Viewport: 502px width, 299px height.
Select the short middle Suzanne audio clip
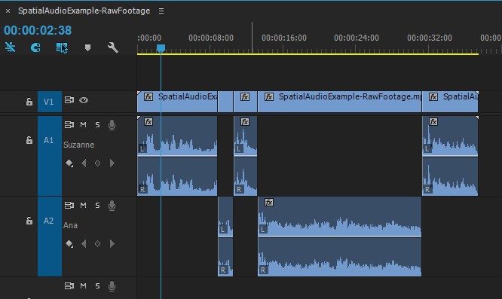245,156
